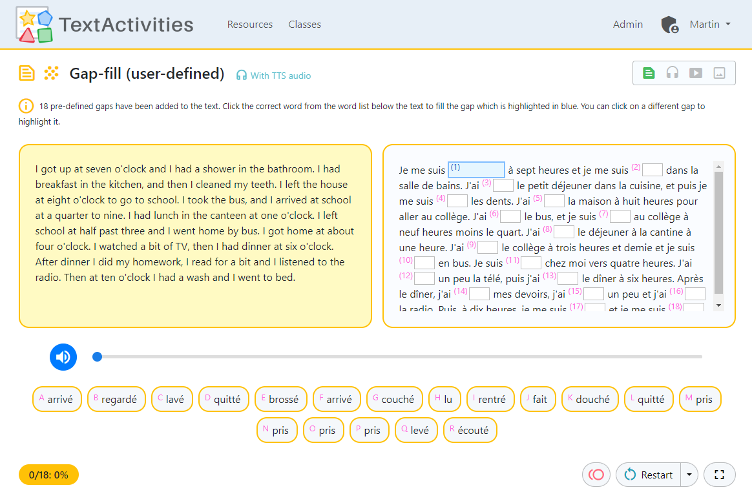Image resolution: width=752 pixels, height=503 pixels.
Task: Click word button M pris
Action: coord(700,399)
